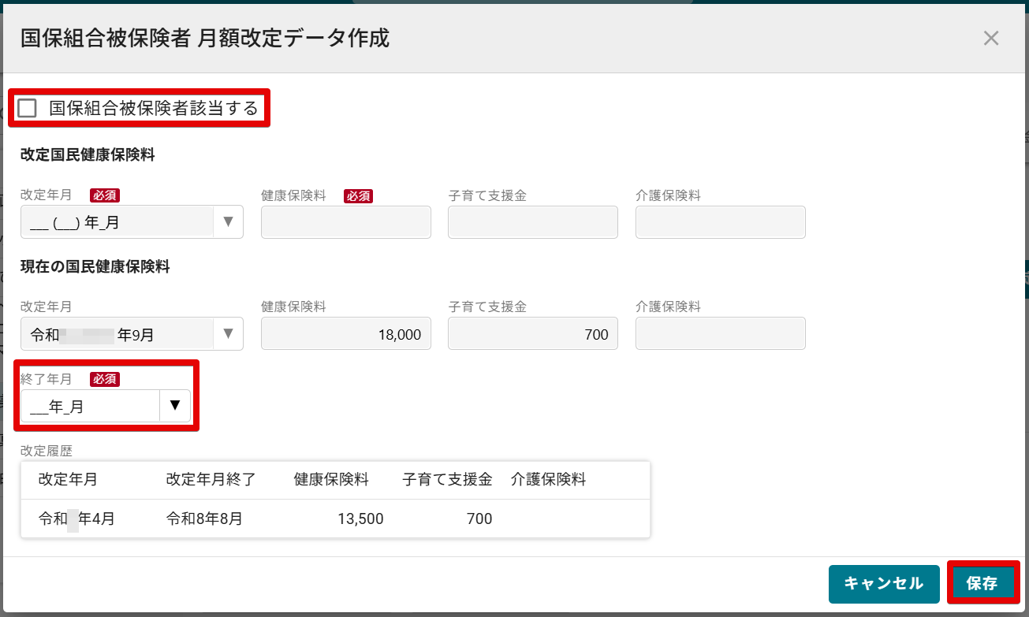Viewport: 1029px width, 617px height.
Task: Click the blank 改定年月 date input
Action: (117, 222)
